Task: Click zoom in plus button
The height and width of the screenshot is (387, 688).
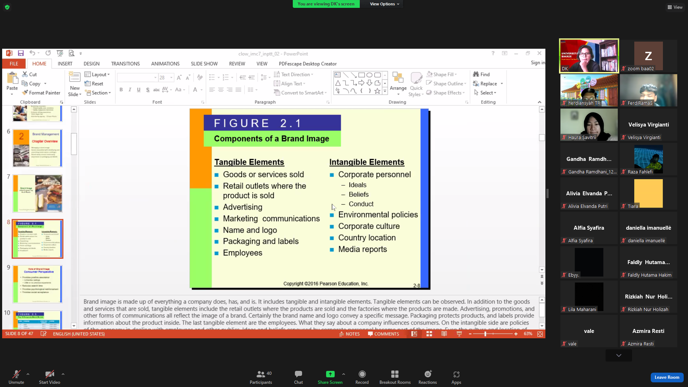Action: (x=516, y=334)
